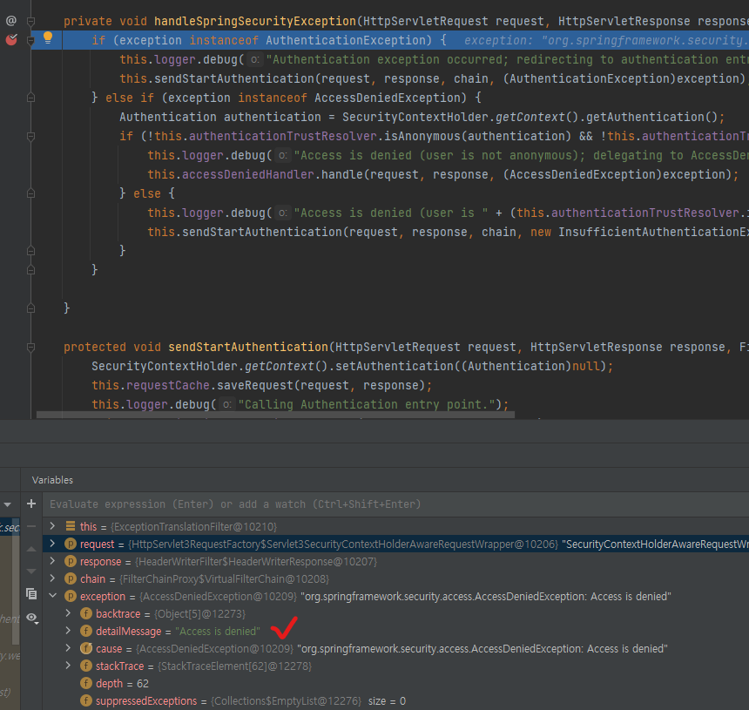Select the 'depth = 62' row
The height and width of the screenshot is (710, 749).
(395, 683)
